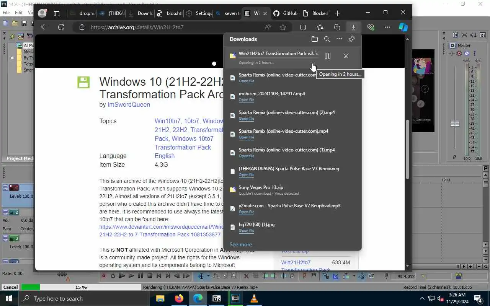490x306 pixels.
Task: Adjust the Master volume fader
Action: [x=455, y=124]
